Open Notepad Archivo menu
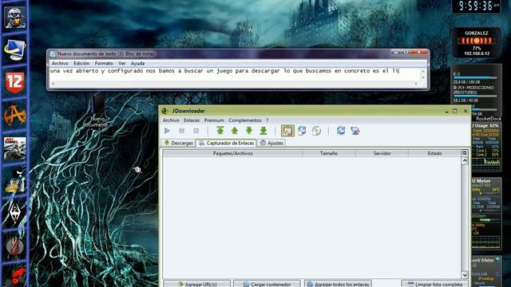Image resolution: width=511 pixels, height=287 pixels. pyautogui.click(x=60, y=64)
